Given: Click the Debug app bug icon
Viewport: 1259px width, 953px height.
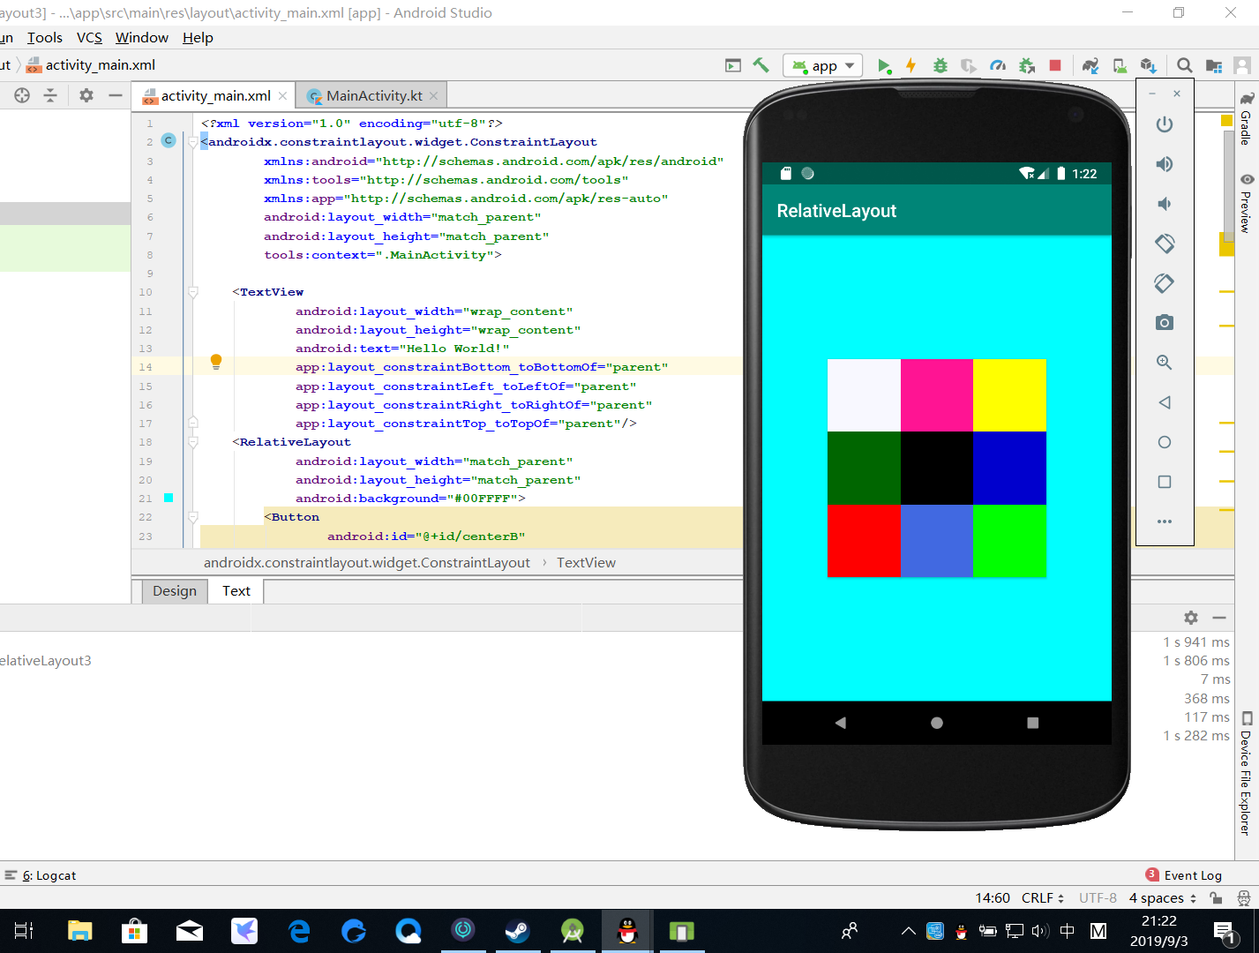Looking at the screenshot, I should tap(941, 65).
